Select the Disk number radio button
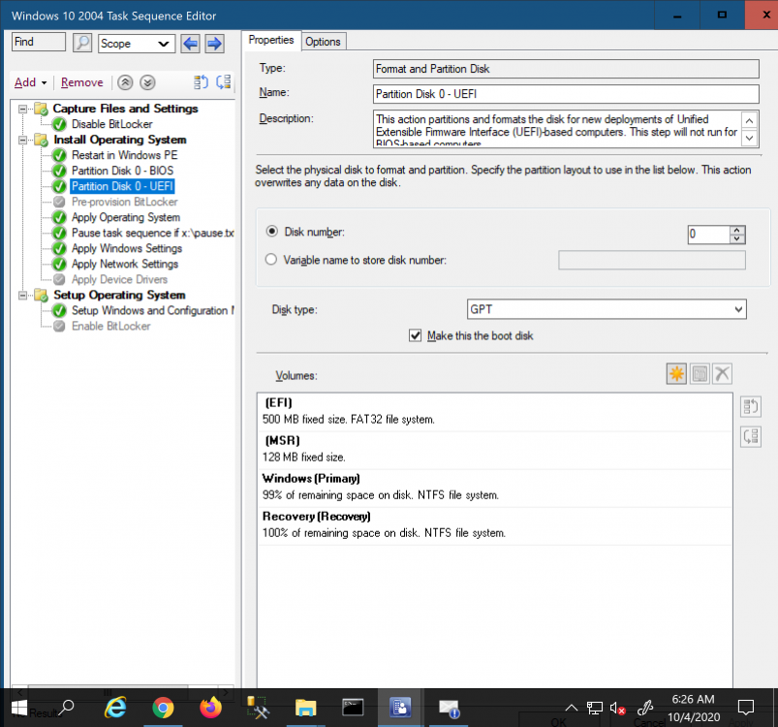778x727 pixels. click(x=272, y=233)
